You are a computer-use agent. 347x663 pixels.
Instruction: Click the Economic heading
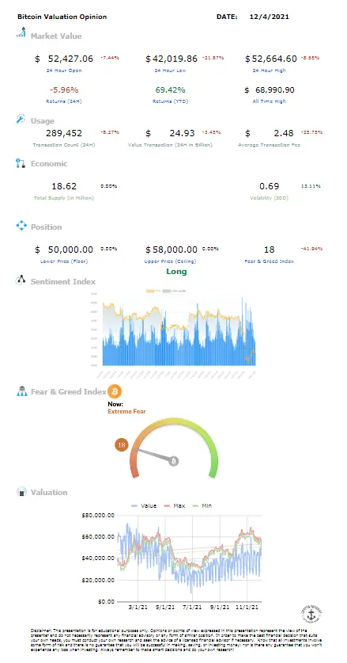click(x=49, y=164)
